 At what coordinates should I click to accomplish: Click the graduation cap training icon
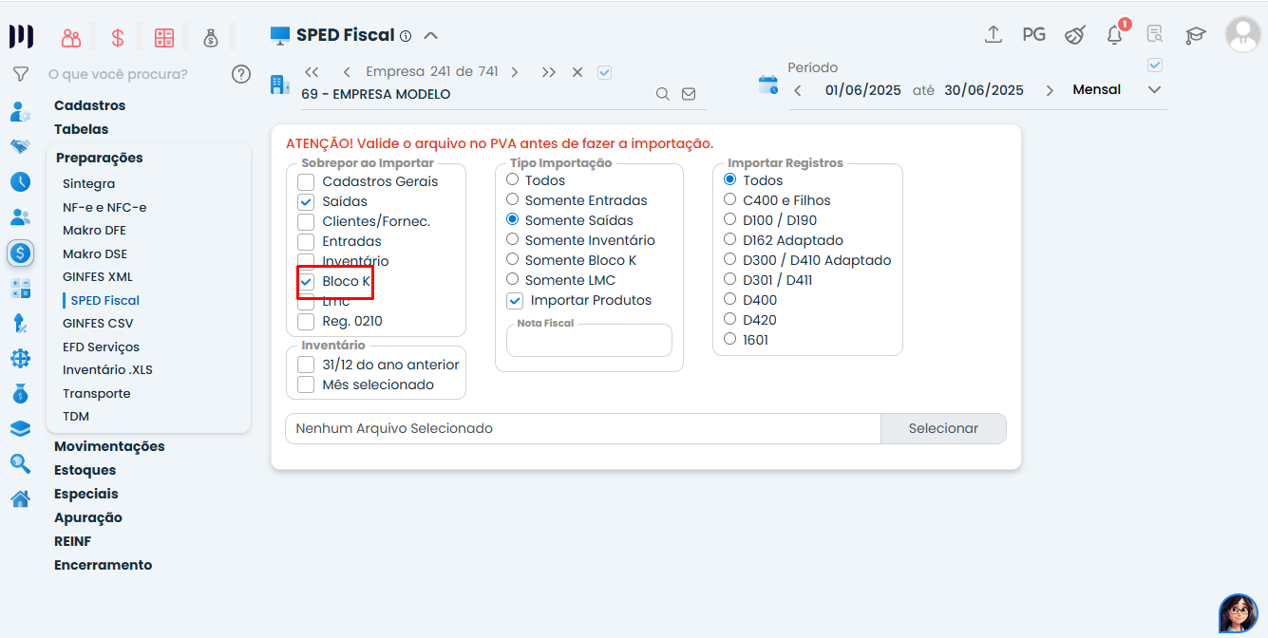1195,35
